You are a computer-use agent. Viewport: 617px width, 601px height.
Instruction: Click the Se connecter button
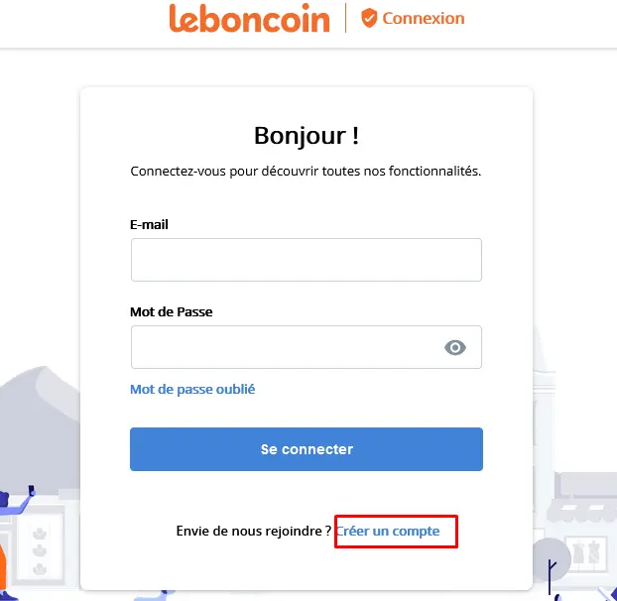point(307,449)
